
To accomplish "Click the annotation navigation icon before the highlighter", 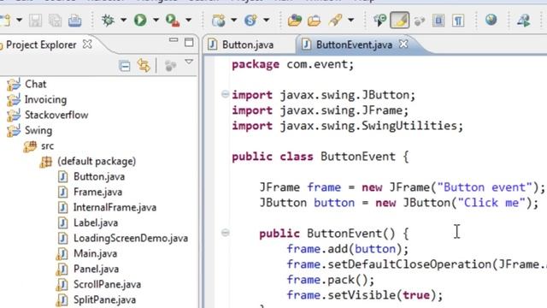I will pos(379,21).
